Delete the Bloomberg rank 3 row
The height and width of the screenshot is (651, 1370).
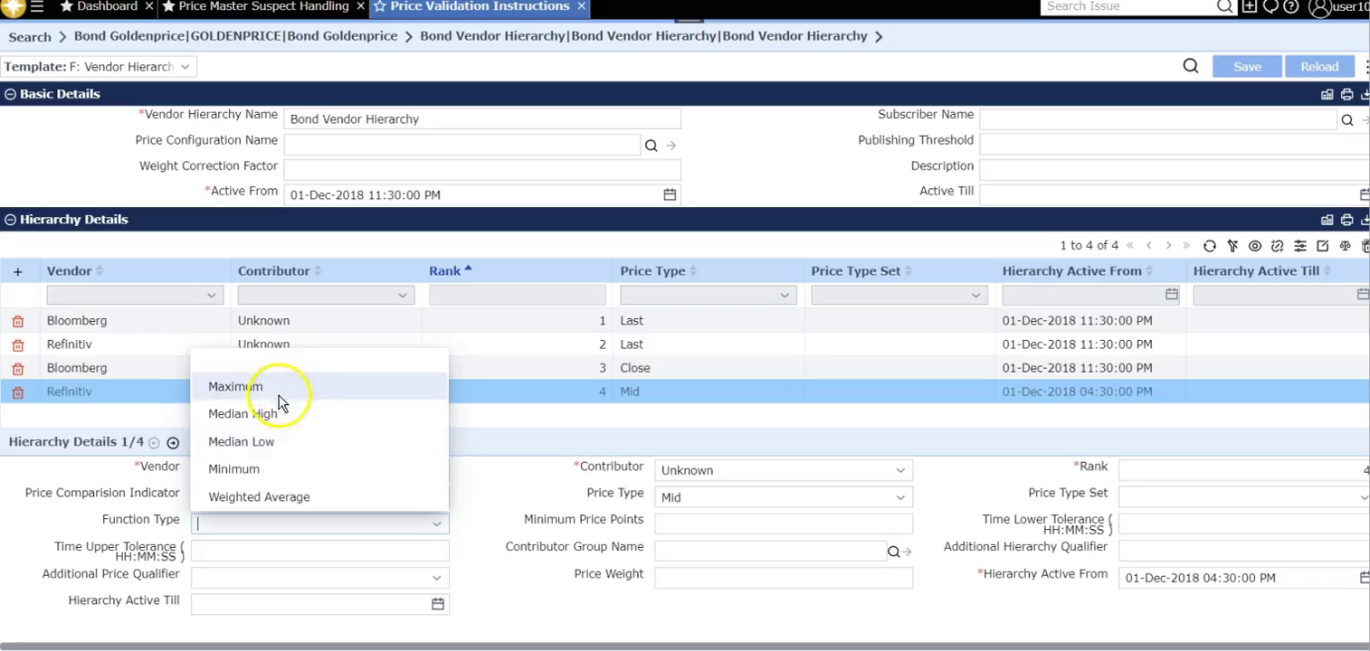(x=18, y=369)
